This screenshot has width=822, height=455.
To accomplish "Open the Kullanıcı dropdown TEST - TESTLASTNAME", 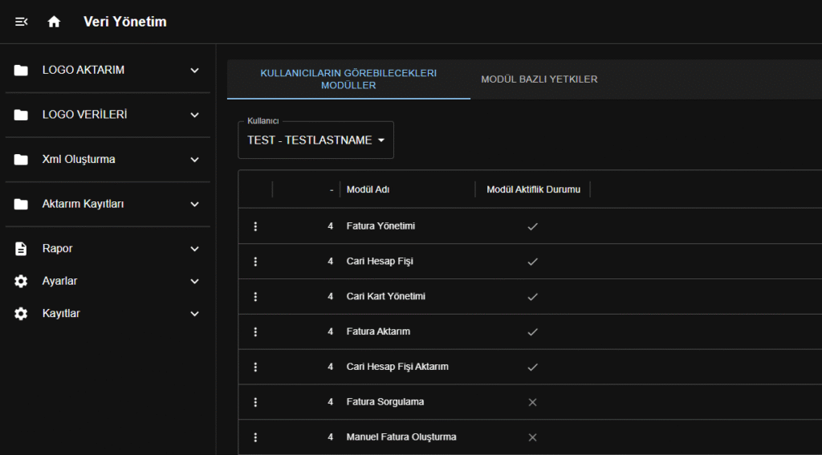I will point(315,140).
